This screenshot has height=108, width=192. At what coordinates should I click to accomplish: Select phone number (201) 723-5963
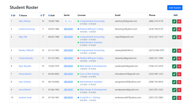pyautogui.click(x=156, y=97)
